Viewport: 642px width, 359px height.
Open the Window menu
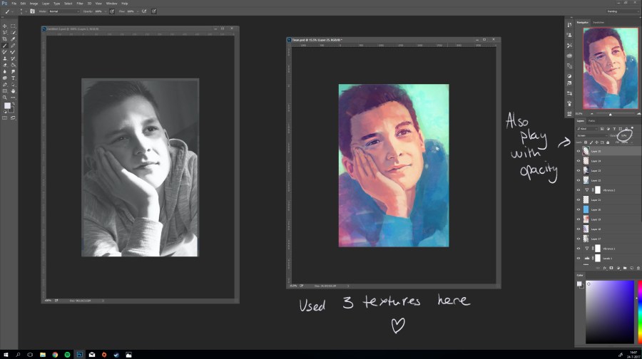[x=111, y=4]
